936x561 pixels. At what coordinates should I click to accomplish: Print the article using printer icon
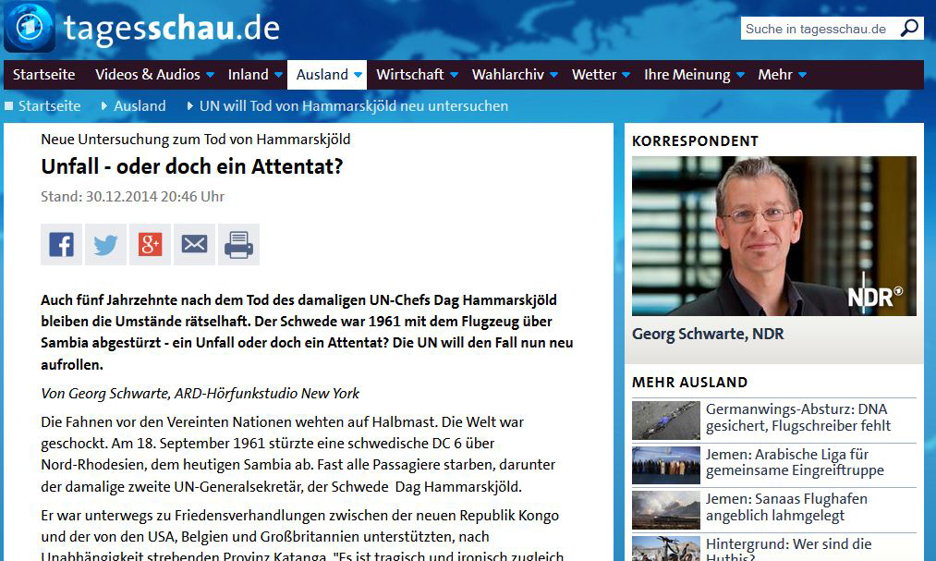pos(238,245)
